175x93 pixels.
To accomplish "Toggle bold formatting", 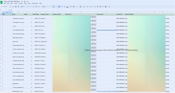I will pos(59,7).
